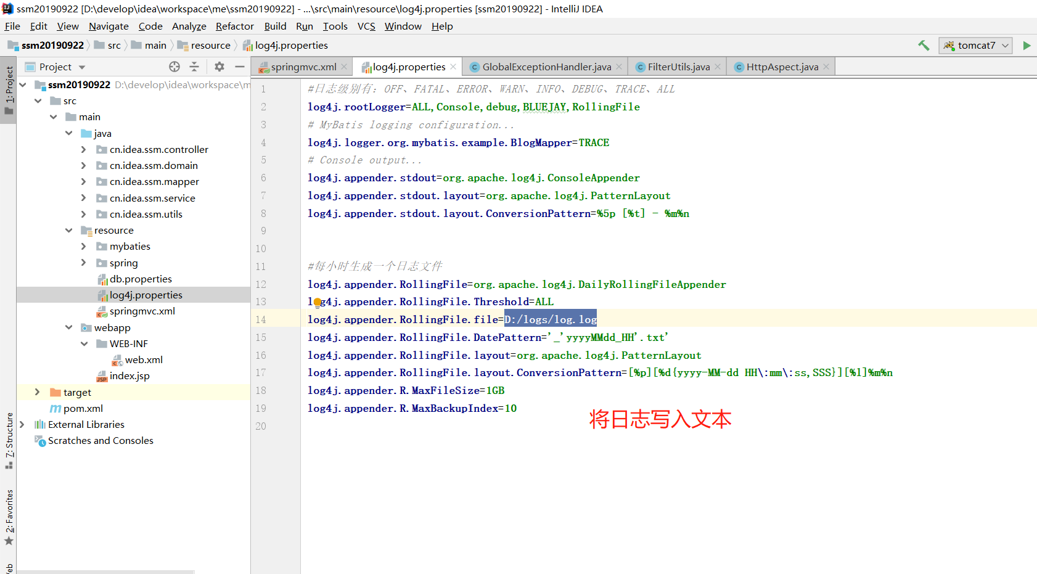Collapse the java source folder
Viewport: 1037px width, 574px height.
coord(69,133)
